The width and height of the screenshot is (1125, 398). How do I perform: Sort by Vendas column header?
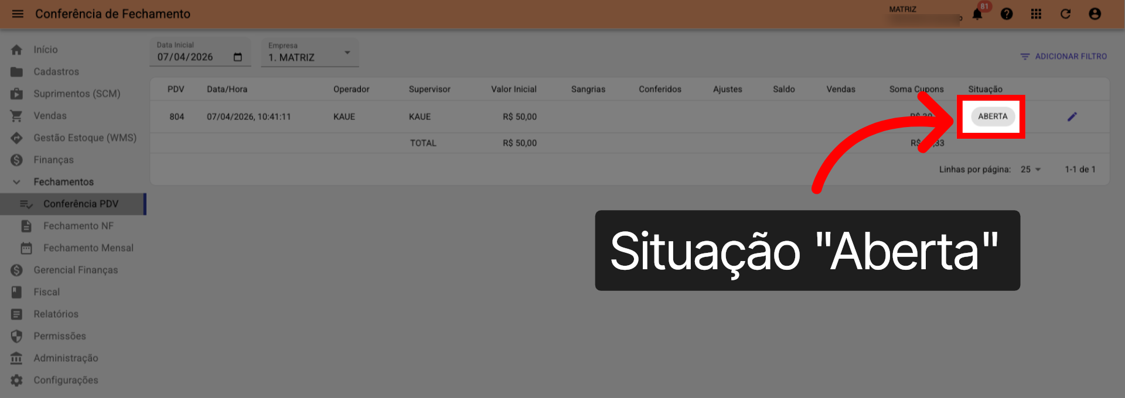841,90
